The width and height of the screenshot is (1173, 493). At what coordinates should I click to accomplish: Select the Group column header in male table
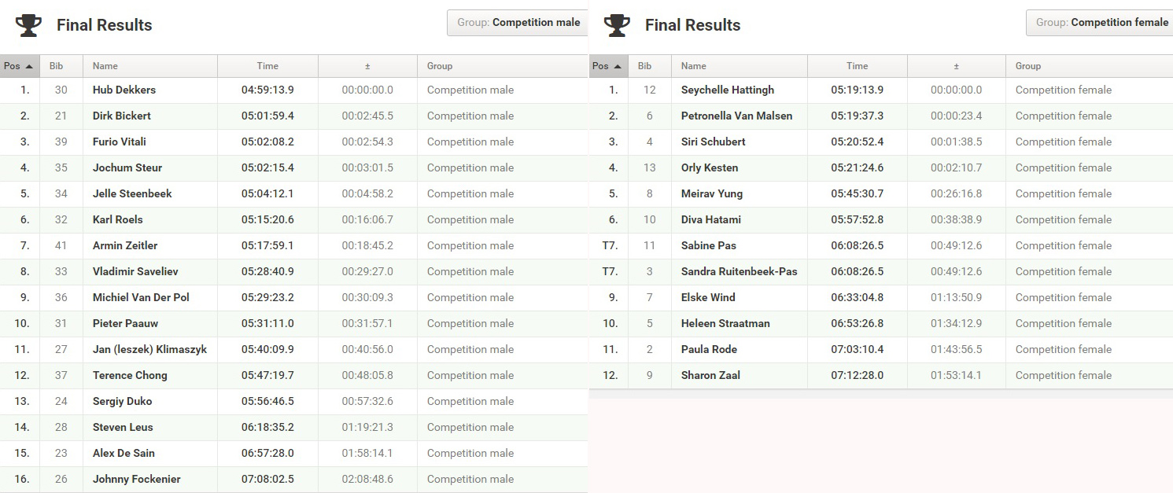point(503,66)
